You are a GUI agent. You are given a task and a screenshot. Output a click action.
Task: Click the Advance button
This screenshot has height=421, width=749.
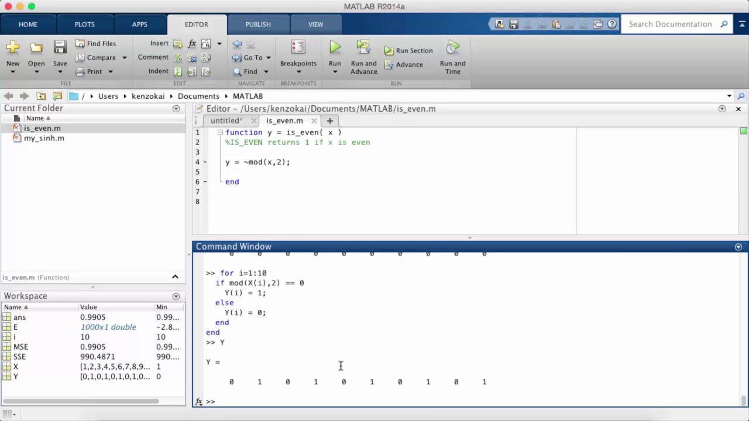pyautogui.click(x=403, y=64)
